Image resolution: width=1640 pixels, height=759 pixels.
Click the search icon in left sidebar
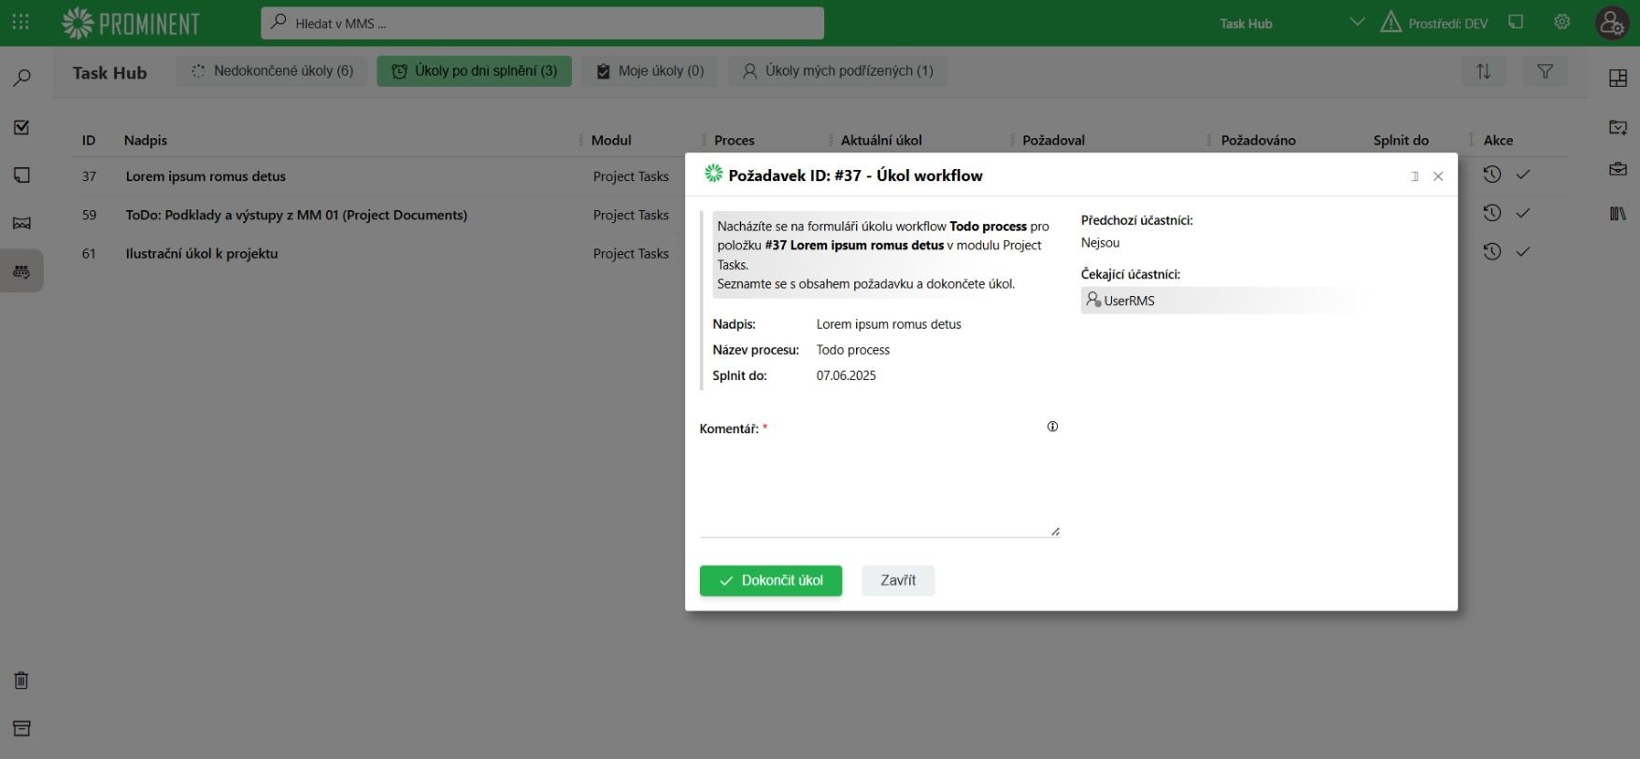(21, 77)
